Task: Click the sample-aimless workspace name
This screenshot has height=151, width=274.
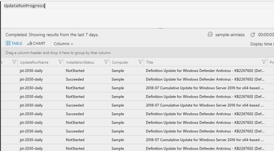Action: coord(230,35)
